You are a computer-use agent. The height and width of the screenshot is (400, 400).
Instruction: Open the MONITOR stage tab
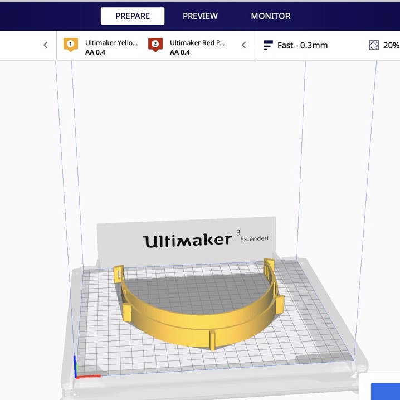point(271,16)
